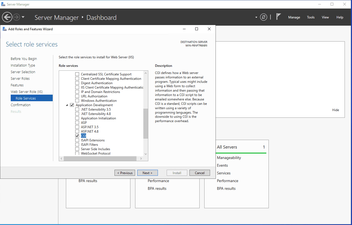Screen dimensions: 352x225
Task: Uncheck the CGI role service
Action: pyautogui.click(x=77, y=136)
